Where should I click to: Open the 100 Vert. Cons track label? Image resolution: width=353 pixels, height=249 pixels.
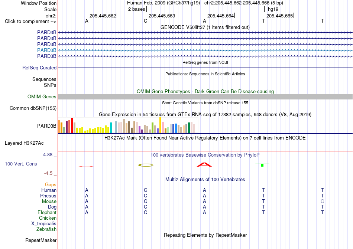[21, 164]
